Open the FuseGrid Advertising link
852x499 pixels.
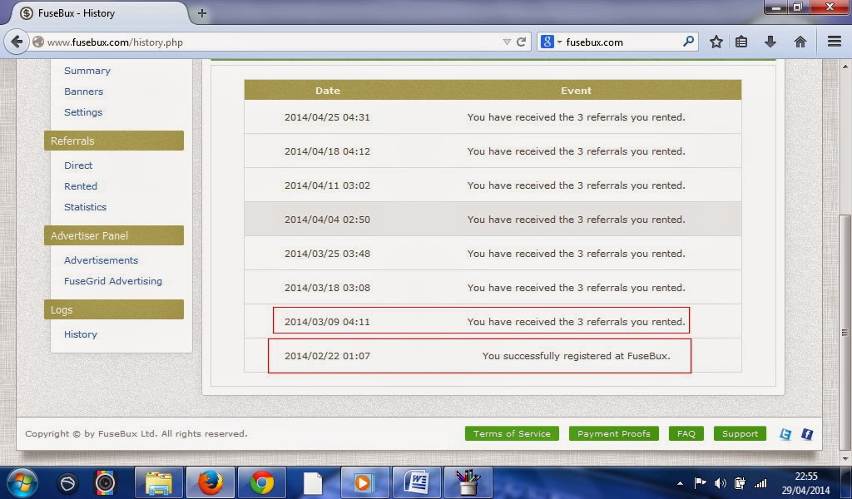click(x=113, y=281)
